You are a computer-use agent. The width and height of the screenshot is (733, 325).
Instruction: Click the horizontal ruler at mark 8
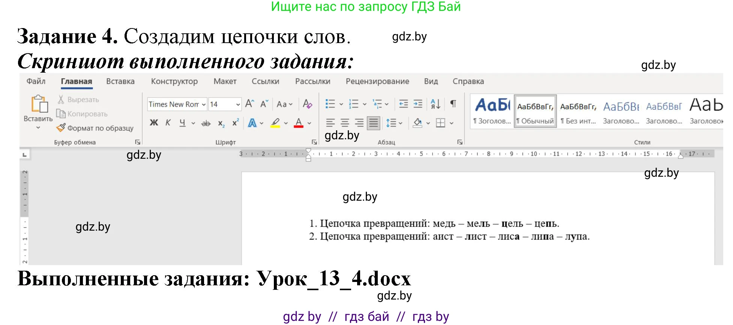489,154
